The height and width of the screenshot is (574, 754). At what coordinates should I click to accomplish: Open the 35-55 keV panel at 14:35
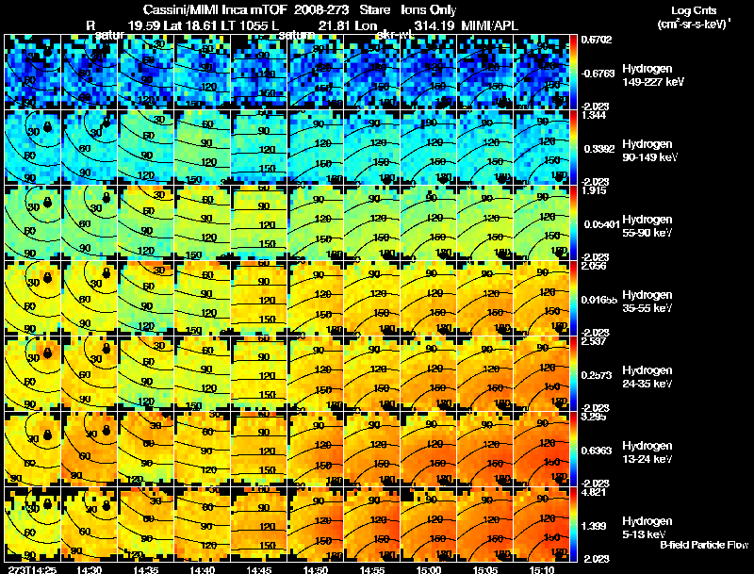[x=146, y=299]
